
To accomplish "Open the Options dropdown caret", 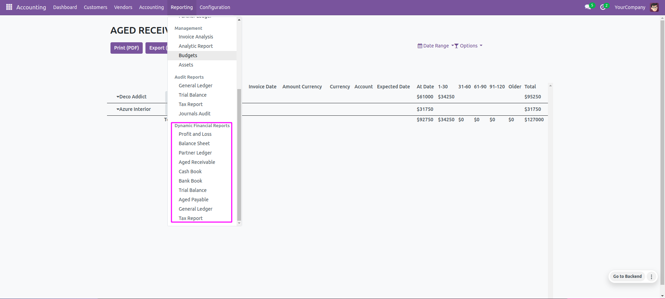I will (x=481, y=45).
